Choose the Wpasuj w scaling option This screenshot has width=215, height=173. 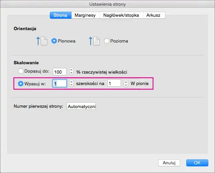(21, 84)
